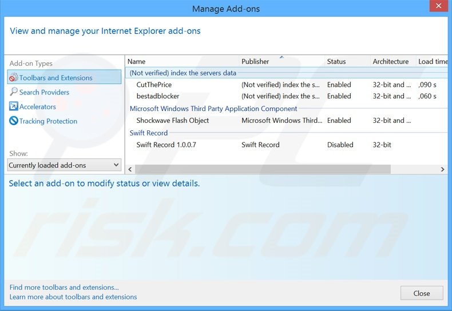Click the horizontal scrollbar thumb
Screen dimensions: 452x311
click(263, 169)
